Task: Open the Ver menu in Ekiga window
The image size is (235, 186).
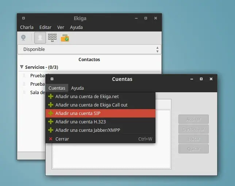Action: 61,27
